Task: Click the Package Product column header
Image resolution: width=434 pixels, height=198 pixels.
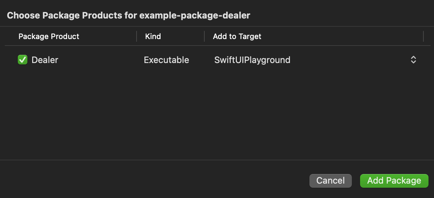Action: [x=49, y=36]
